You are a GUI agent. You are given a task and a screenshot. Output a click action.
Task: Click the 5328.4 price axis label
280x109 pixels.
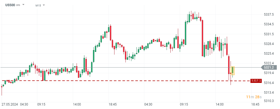(x=269, y=44)
